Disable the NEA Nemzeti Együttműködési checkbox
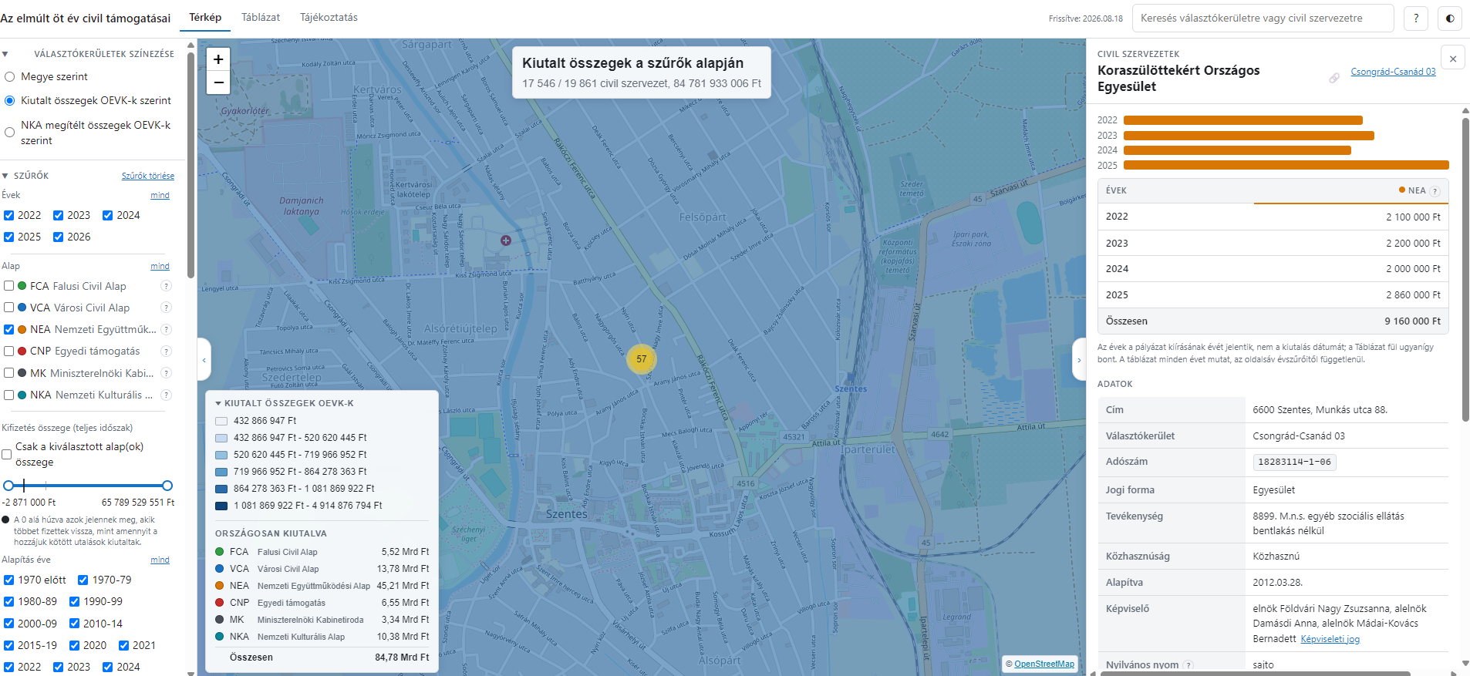 [x=9, y=329]
